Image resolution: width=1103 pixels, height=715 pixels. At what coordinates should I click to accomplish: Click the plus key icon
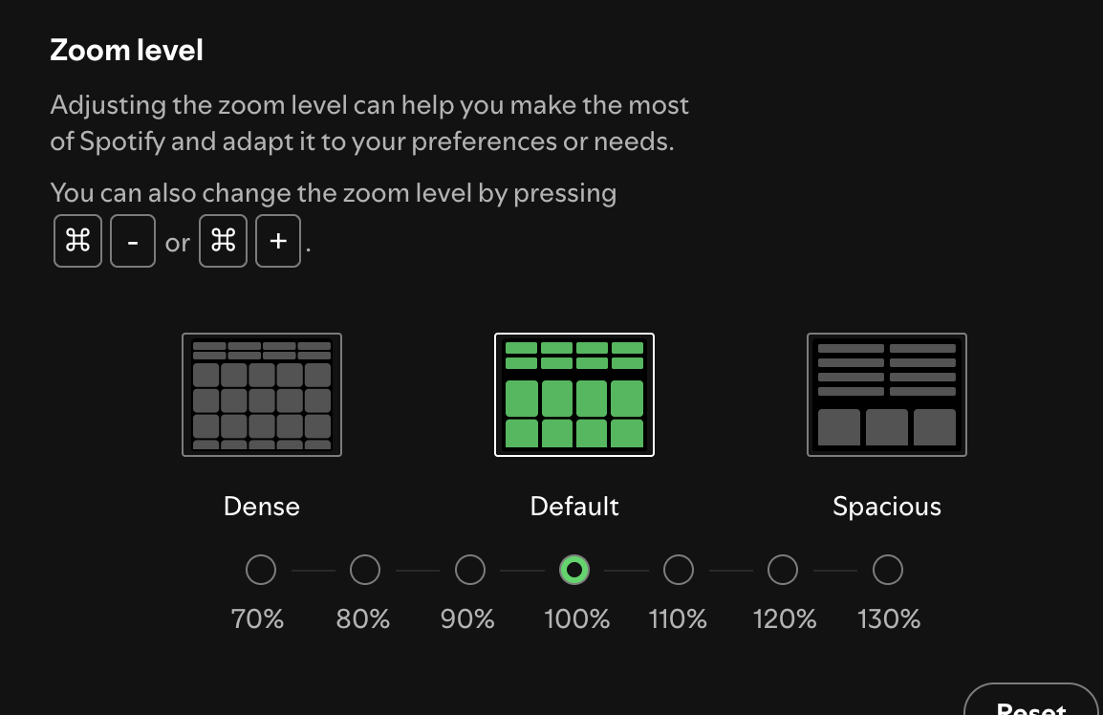278,242
